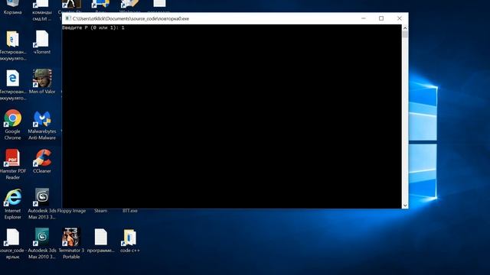Minimize the console window
The height and width of the screenshot is (275, 490).
[x=364, y=18]
